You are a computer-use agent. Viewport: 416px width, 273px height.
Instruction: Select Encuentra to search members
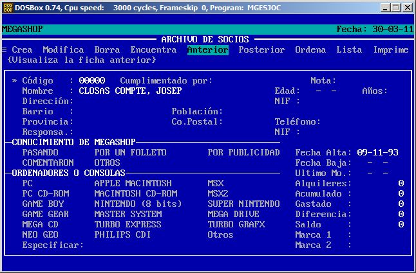pyautogui.click(x=153, y=50)
